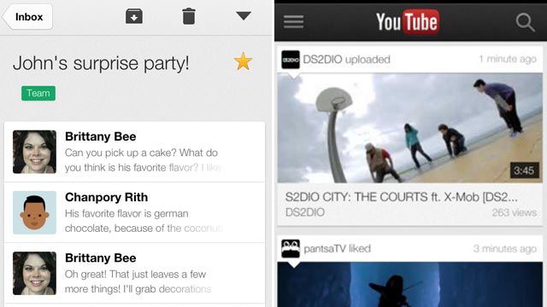Tap the DS2DIO channel icon
The width and height of the screenshot is (547, 307).
tap(291, 60)
